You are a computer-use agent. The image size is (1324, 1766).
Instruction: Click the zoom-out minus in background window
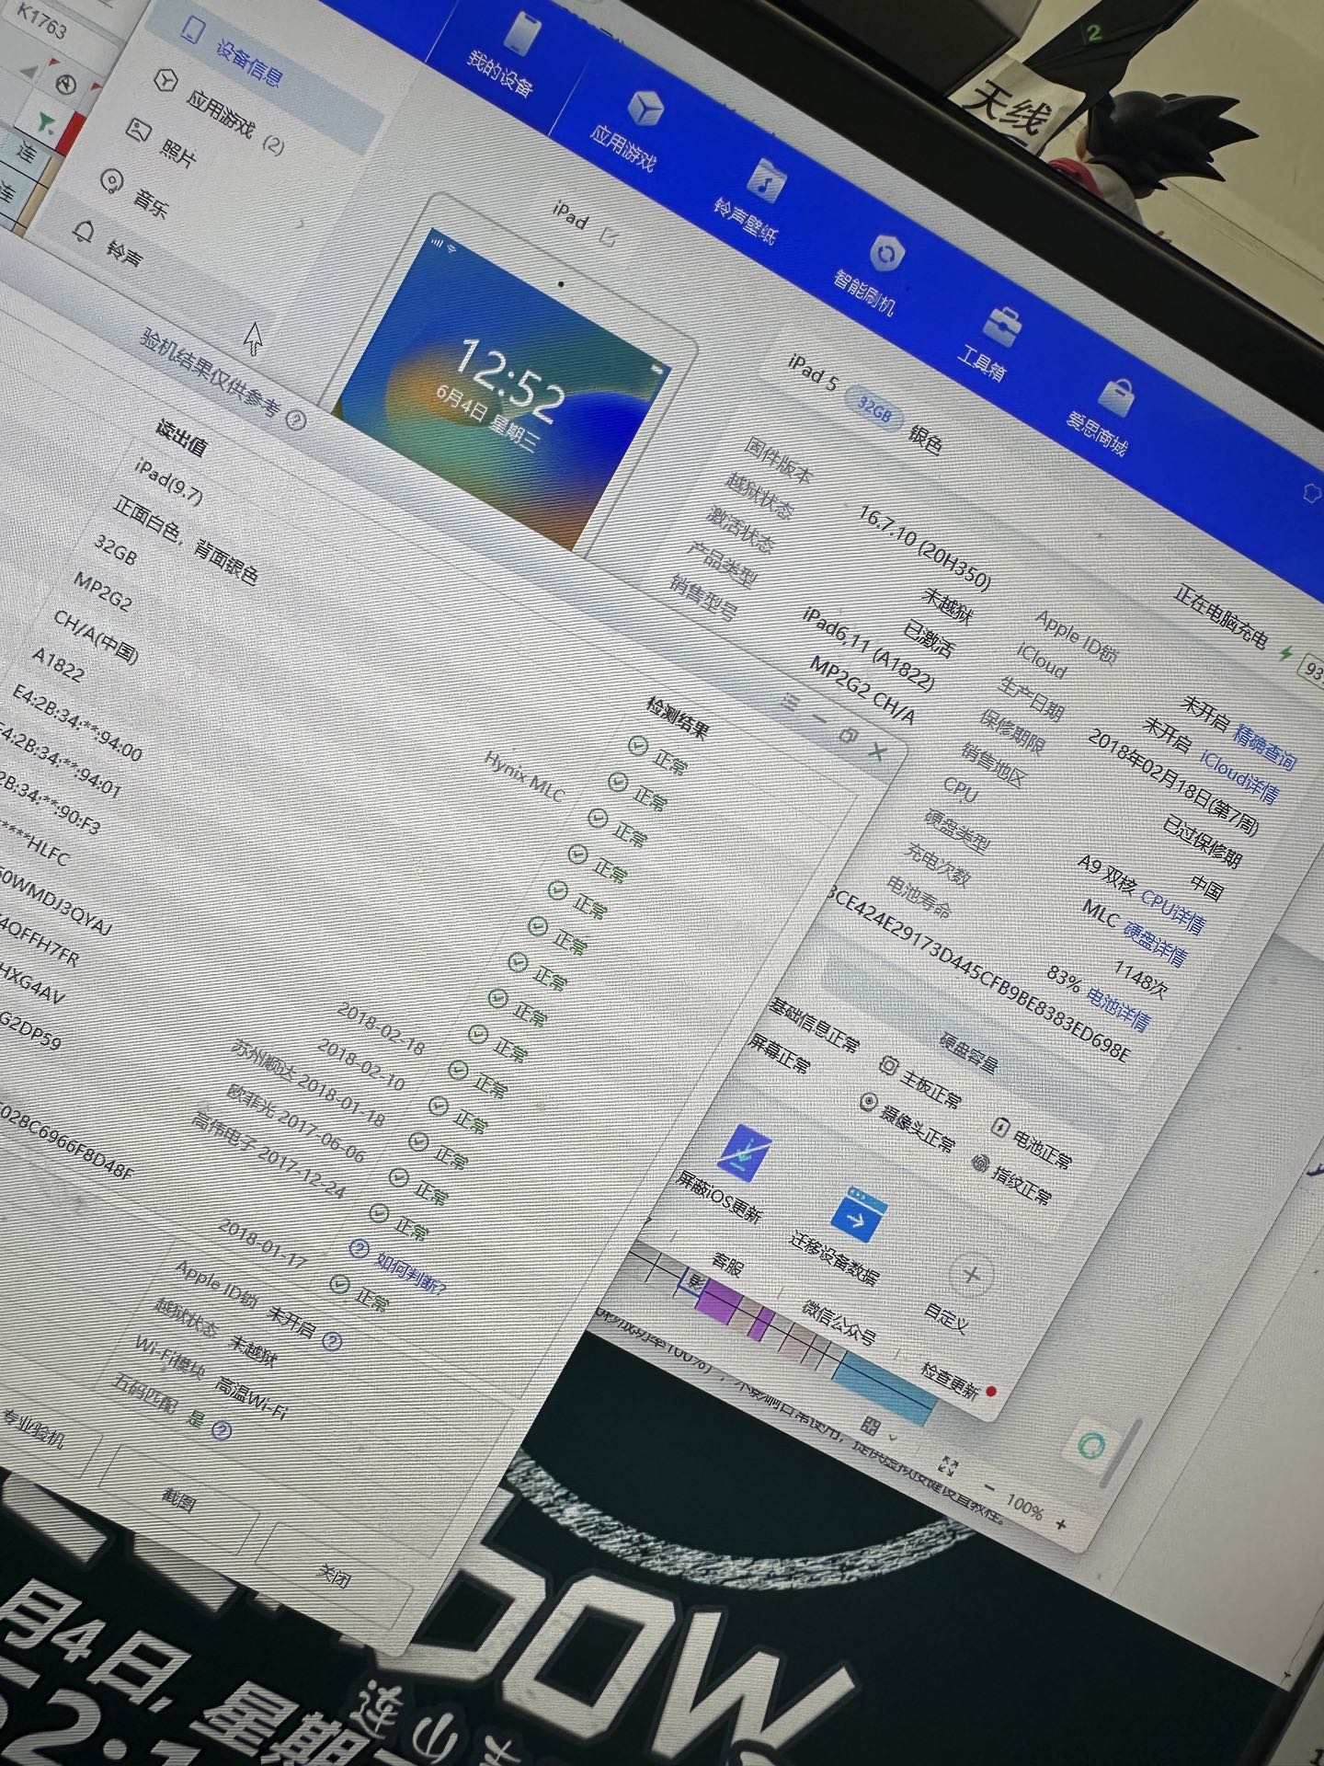pos(990,1487)
